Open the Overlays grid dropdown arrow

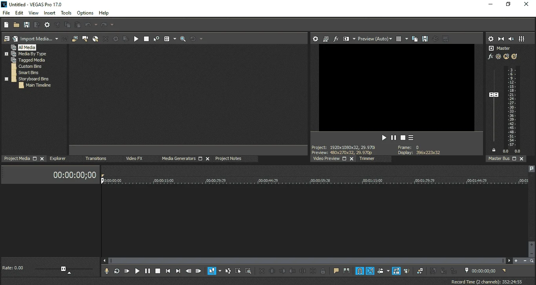[407, 39]
